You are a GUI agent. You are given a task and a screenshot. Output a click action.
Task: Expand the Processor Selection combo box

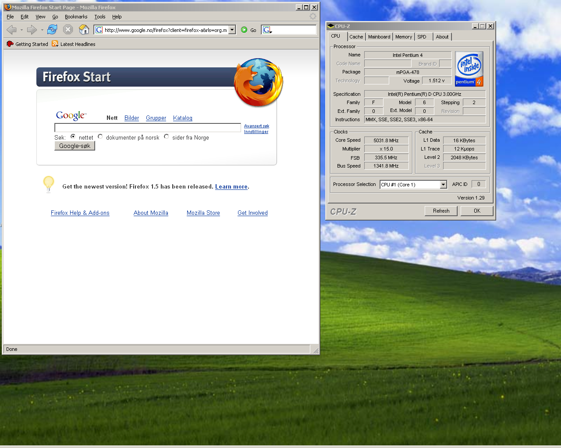(443, 185)
